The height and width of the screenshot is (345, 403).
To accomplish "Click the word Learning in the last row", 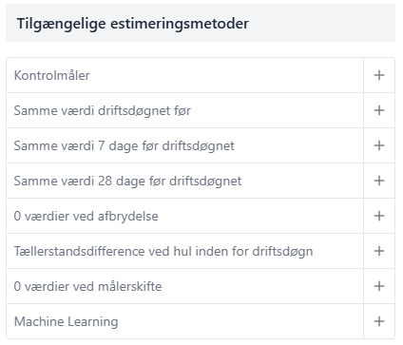I will [x=93, y=322].
